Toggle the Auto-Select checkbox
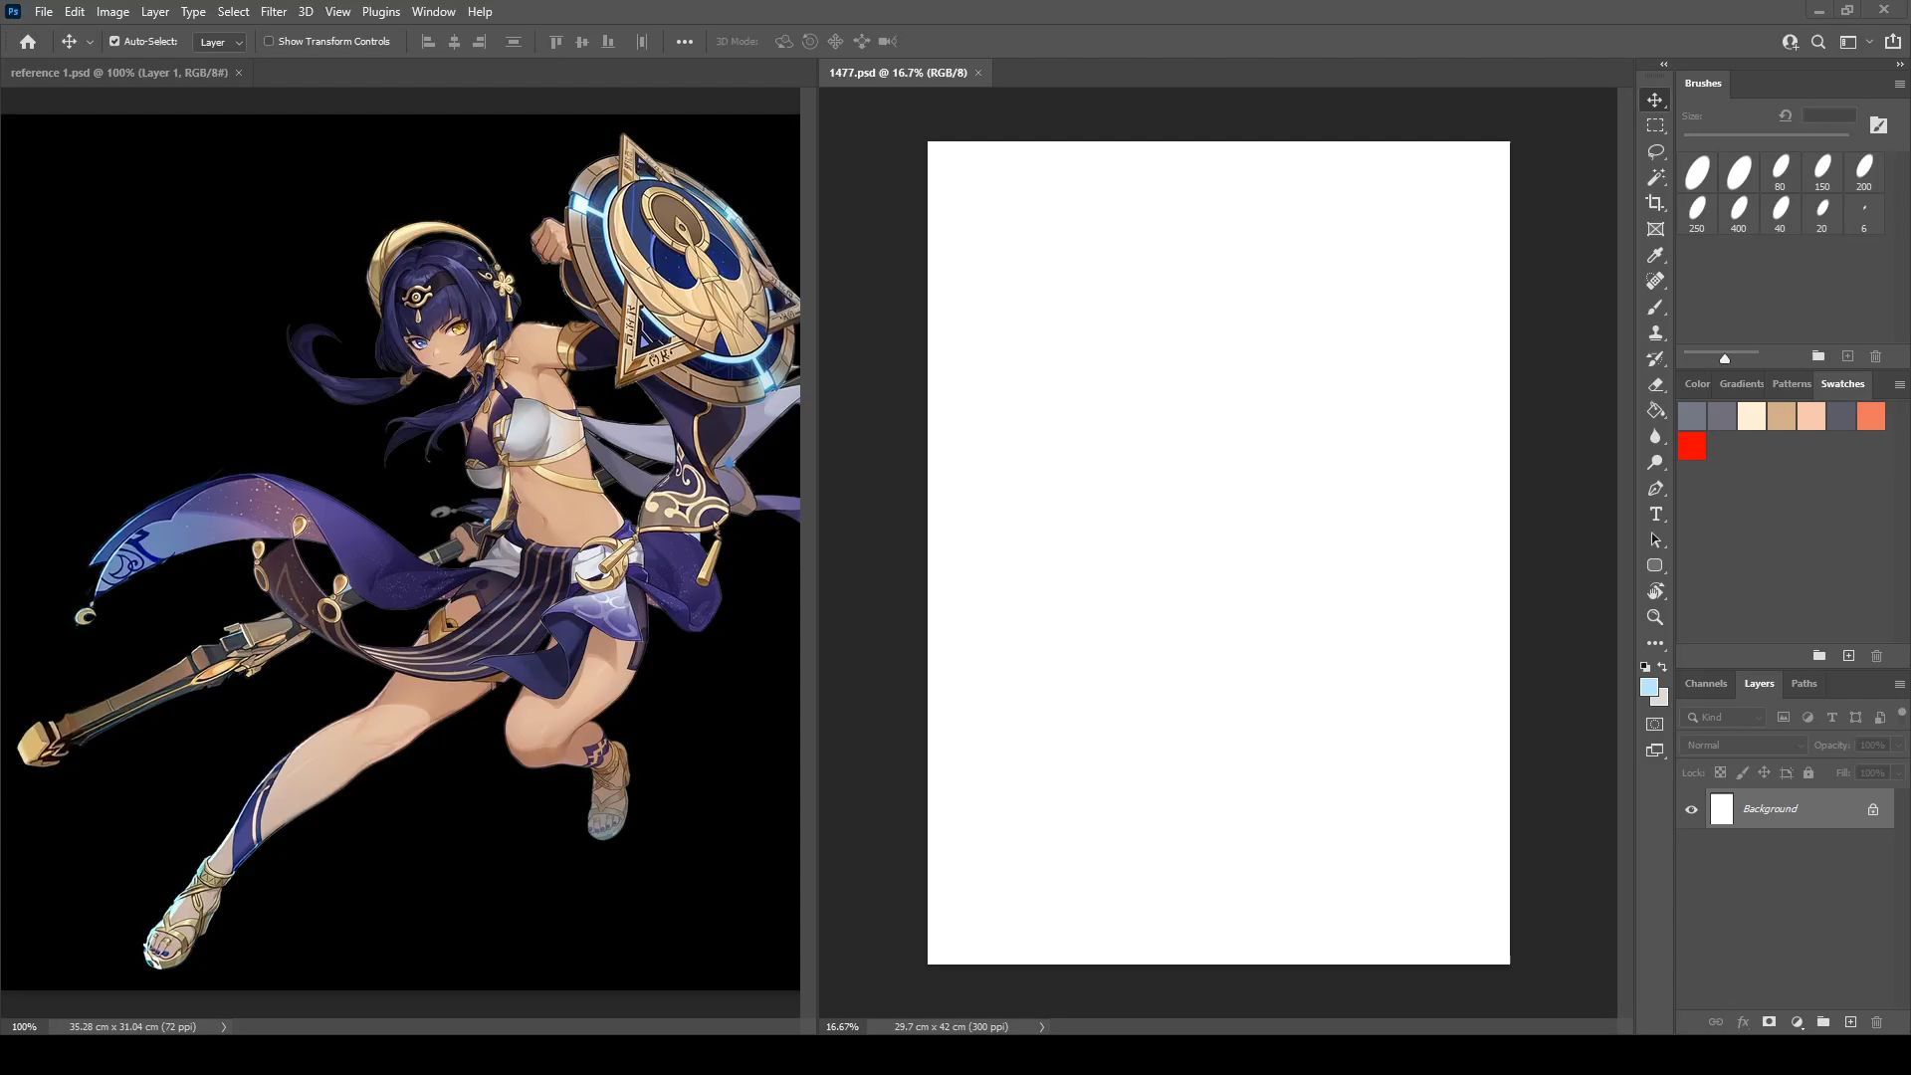This screenshot has width=1911, height=1075. click(114, 42)
